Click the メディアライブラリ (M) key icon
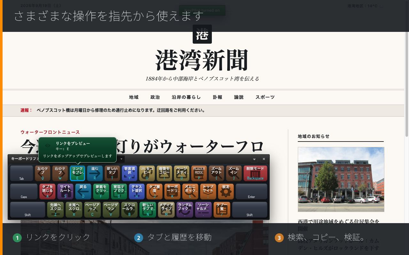The image size is (409, 255). pos(166,210)
